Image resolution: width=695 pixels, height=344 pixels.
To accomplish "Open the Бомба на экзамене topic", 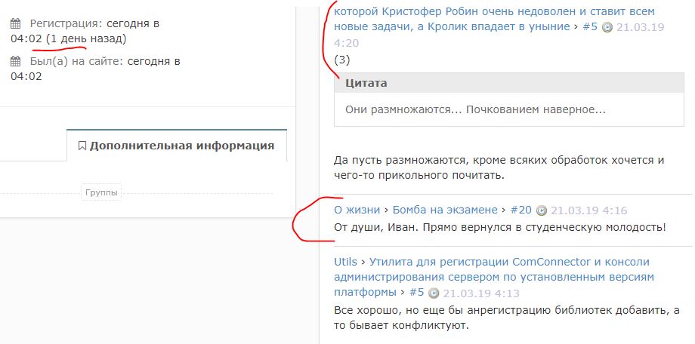I will click(x=445, y=210).
